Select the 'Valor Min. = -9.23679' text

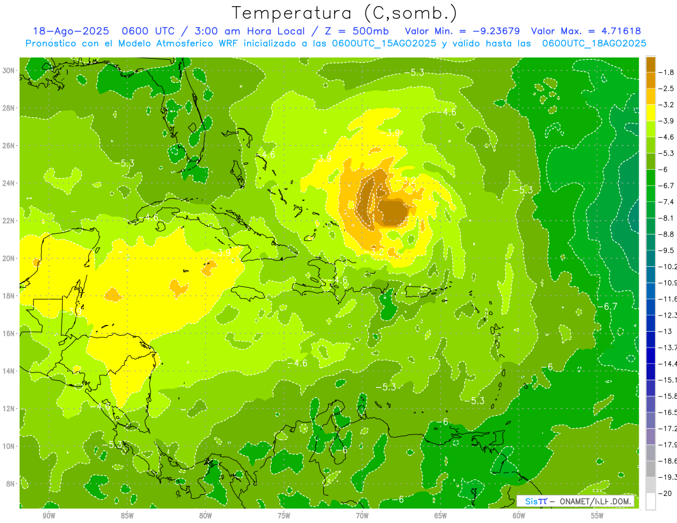[463, 31]
